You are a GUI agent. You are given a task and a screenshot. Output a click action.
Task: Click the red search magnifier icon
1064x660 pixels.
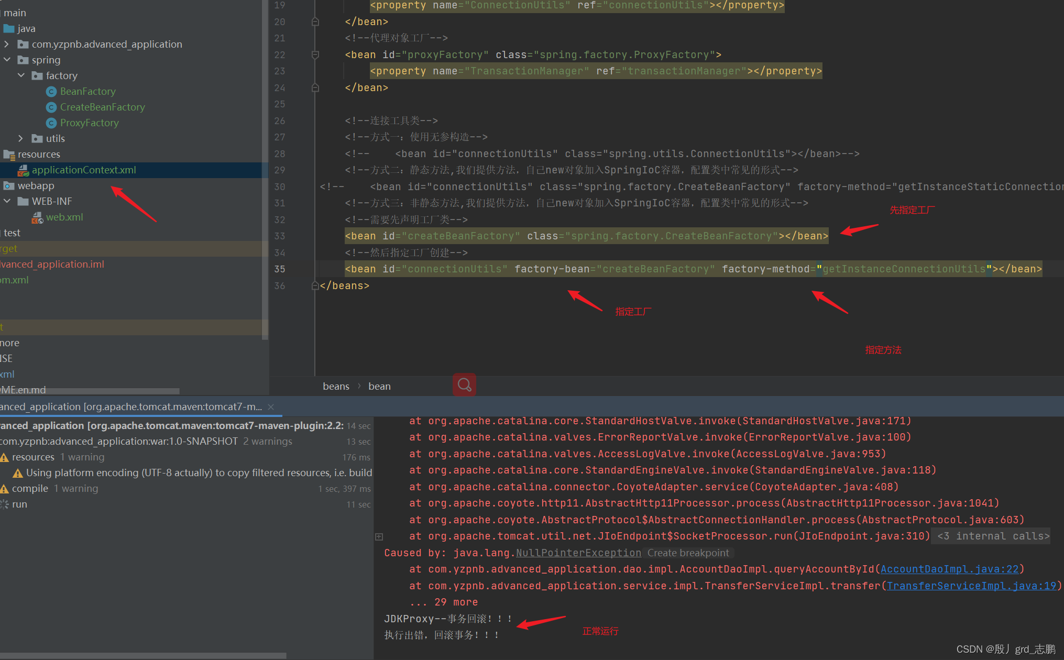[464, 385]
